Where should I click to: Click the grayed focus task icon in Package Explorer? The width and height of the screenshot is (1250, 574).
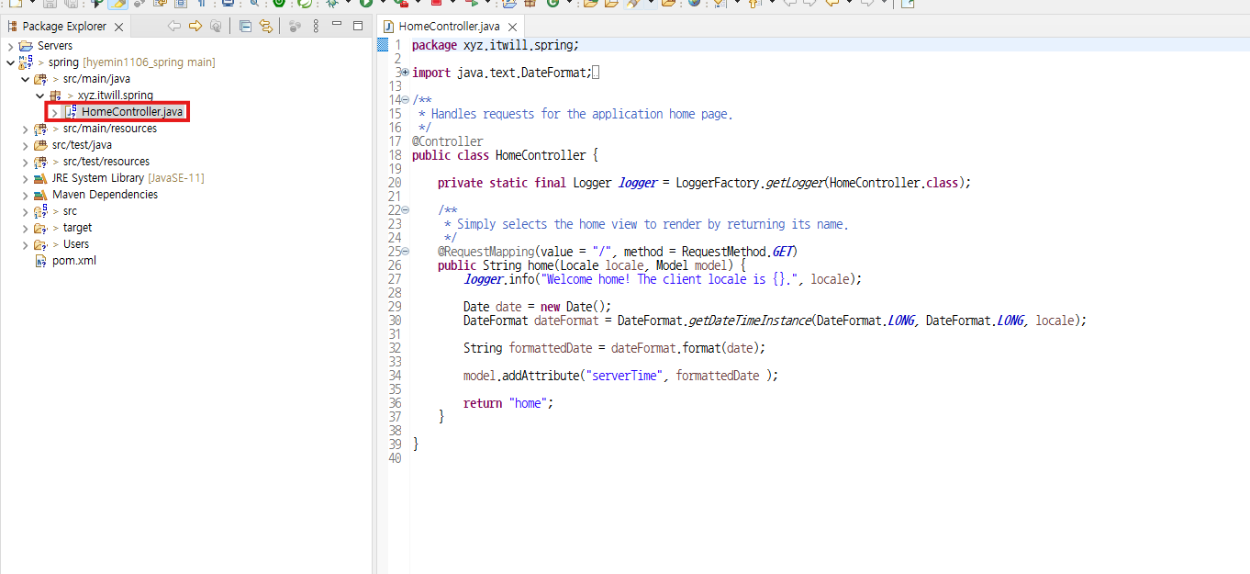295,26
